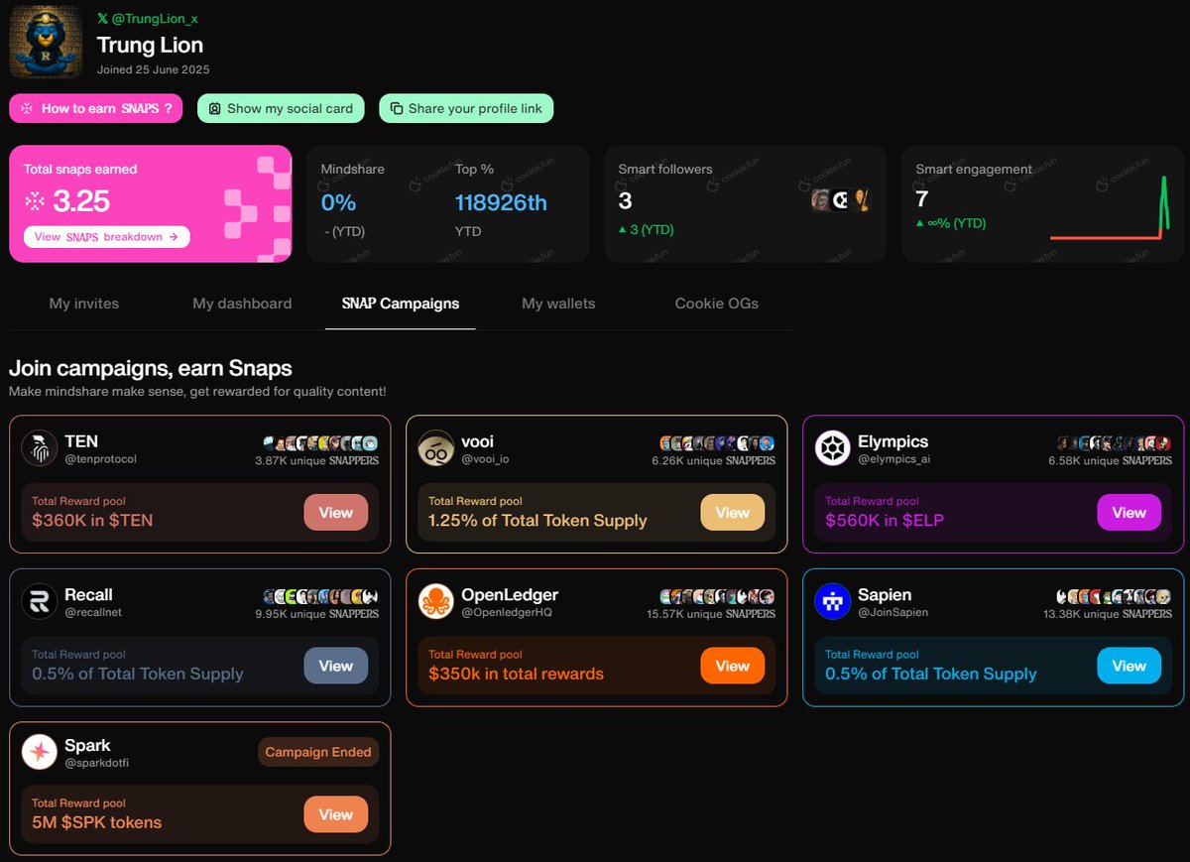Click the 0% Mindshare value
Screen dimensions: 1190x862
[x=338, y=202]
